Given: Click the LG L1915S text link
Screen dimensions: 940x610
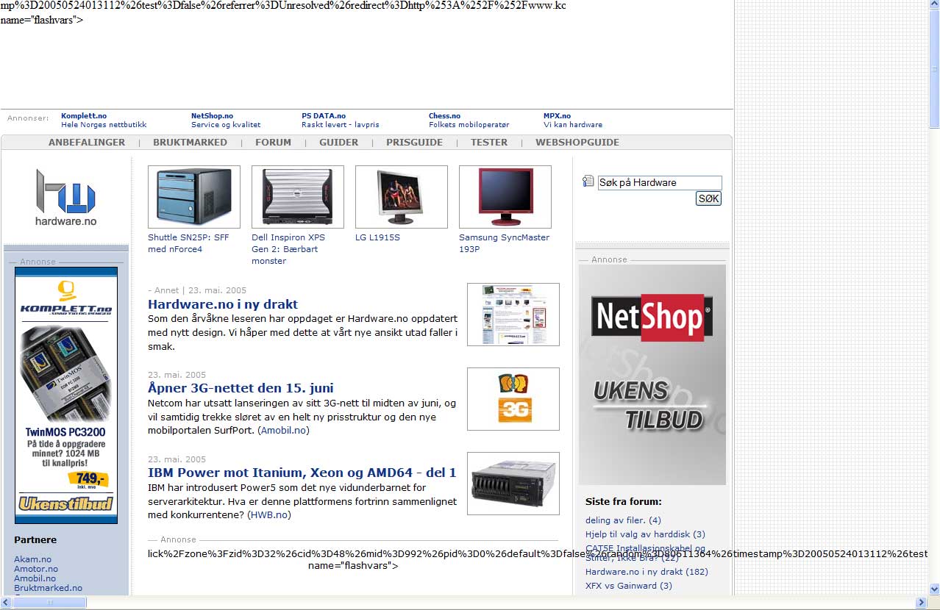Looking at the screenshot, I should [x=377, y=237].
